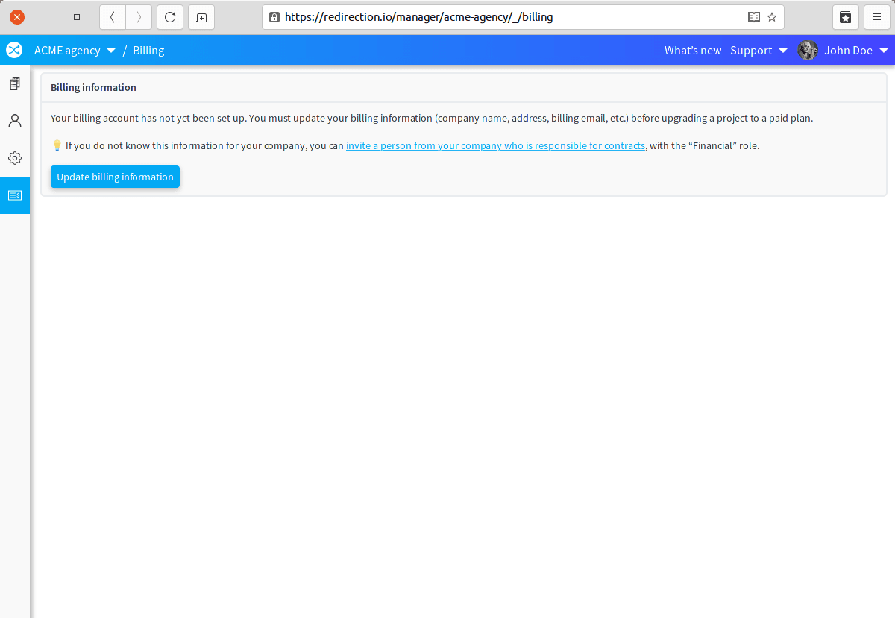
Task: Click the Billing breadcrumb item
Action: 148,51
